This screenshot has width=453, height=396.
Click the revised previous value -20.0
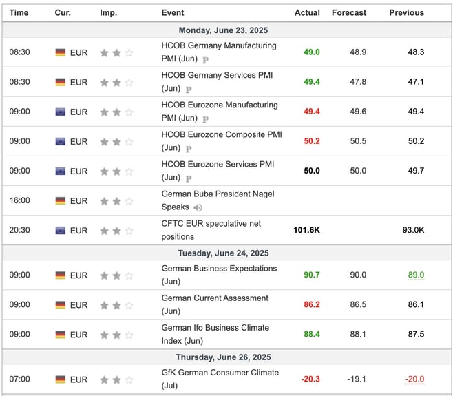tap(414, 379)
